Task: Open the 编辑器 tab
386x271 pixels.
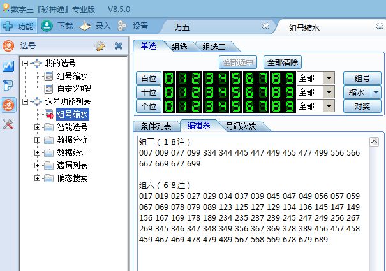Action: pos(198,126)
